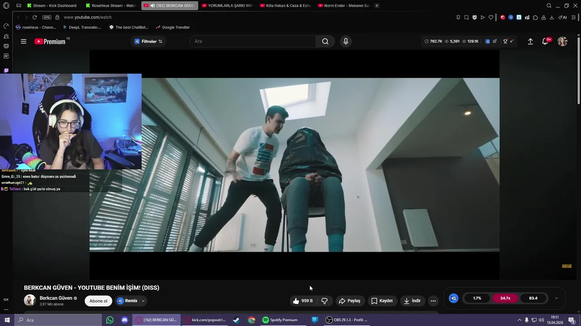Click the volume speaker tray icon
This screenshot has width=581, height=326.
point(541,320)
